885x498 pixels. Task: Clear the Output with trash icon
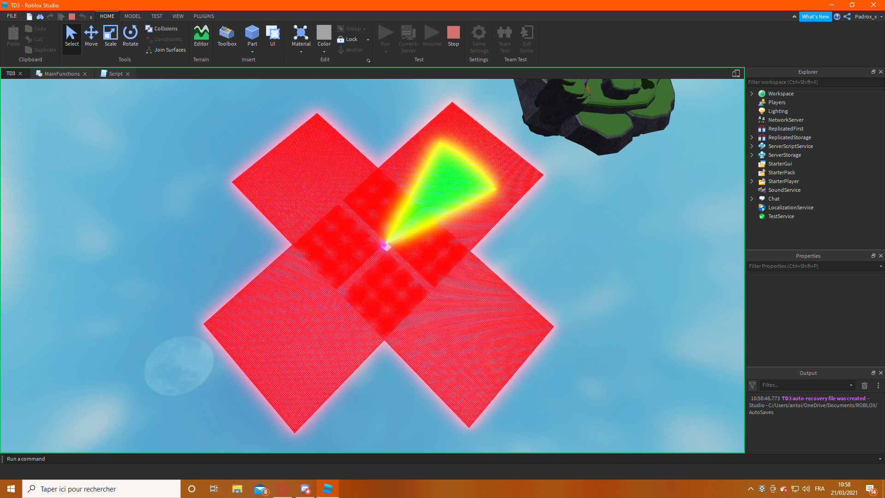[x=865, y=385]
